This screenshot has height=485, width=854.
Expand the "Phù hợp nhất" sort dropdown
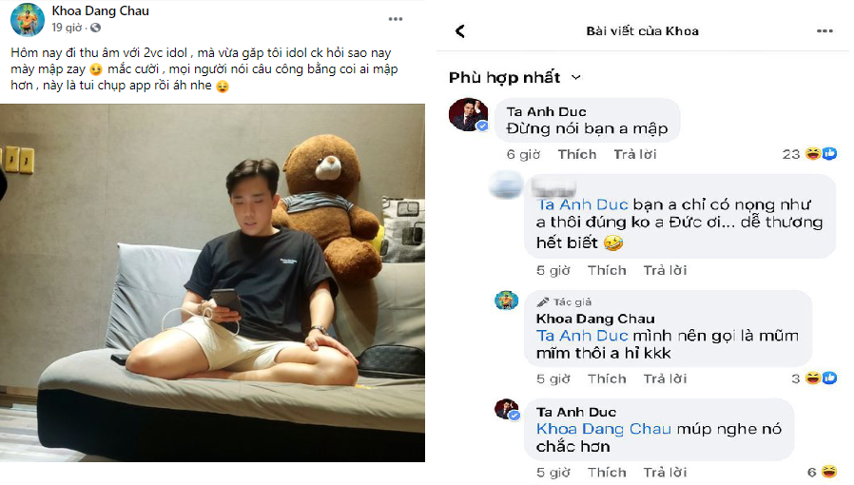coord(514,77)
